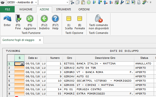Click the Numero column header
The width and height of the screenshot is (156, 97).
55,58
